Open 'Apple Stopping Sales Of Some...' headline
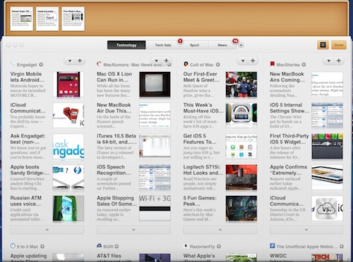This screenshot has height=262, width=353. pos(116,201)
